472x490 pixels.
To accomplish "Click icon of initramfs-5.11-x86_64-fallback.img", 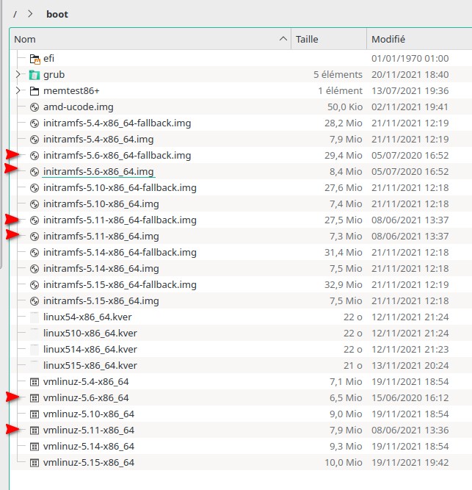I will tap(35, 220).
